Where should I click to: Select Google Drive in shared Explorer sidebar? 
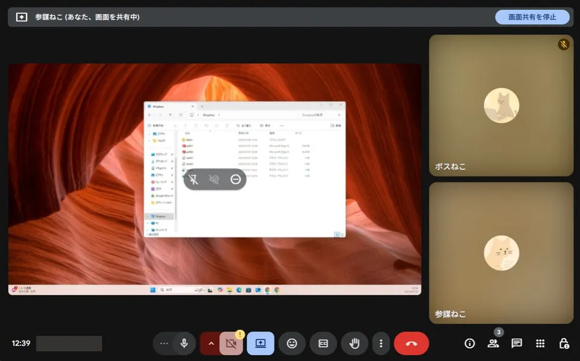pyautogui.click(x=162, y=196)
